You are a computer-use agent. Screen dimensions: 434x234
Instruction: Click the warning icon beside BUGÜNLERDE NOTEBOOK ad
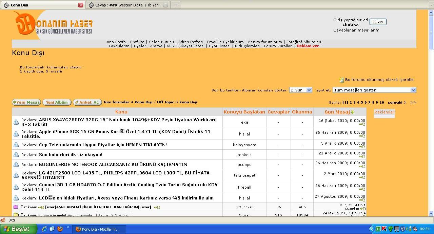pos(16,164)
